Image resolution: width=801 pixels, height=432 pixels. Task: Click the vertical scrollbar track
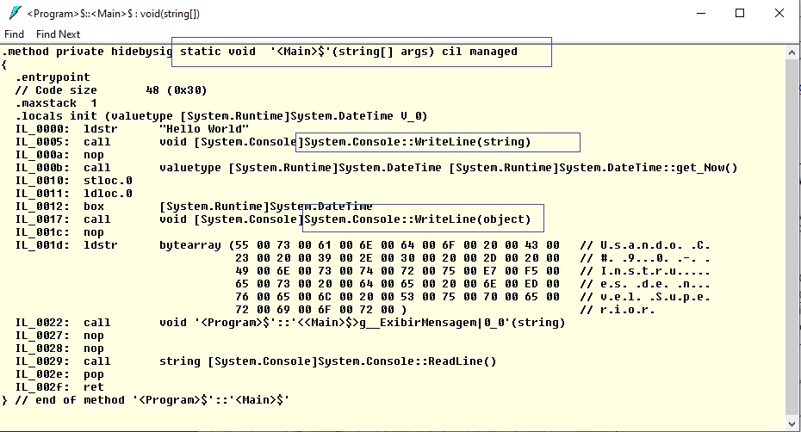tap(792, 238)
